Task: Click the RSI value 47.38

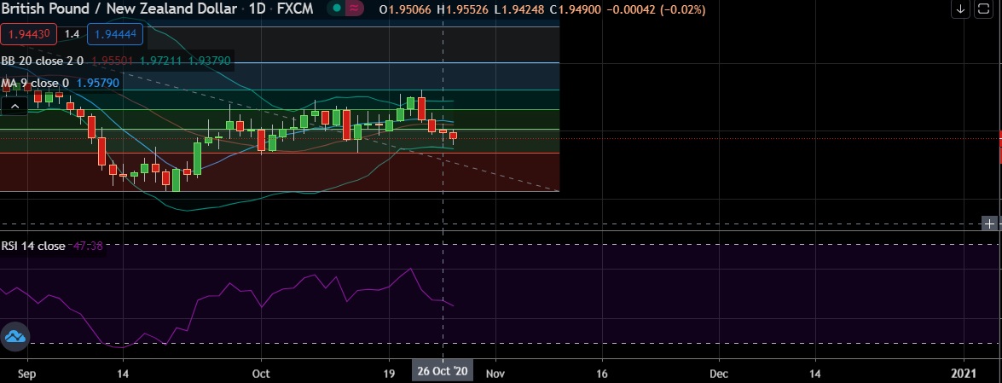Action: (88, 247)
